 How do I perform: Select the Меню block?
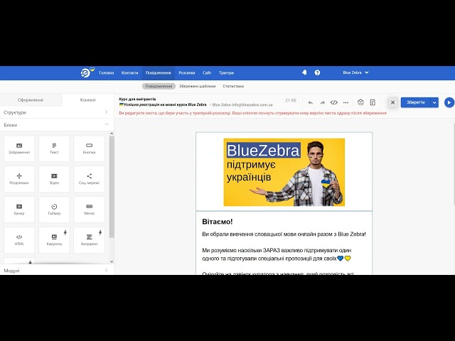(x=89, y=210)
